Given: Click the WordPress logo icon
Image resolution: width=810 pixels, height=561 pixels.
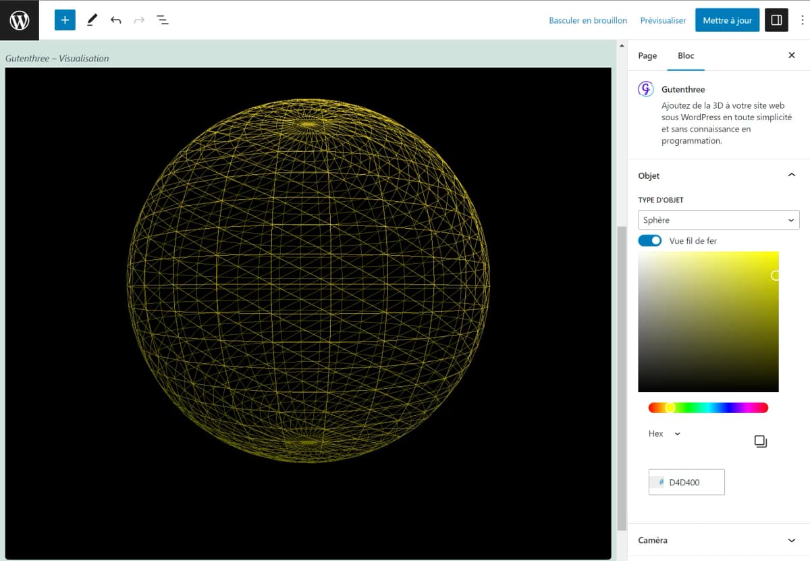Looking at the screenshot, I should pyautogui.click(x=20, y=20).
